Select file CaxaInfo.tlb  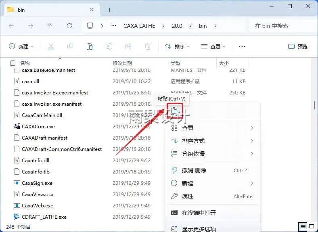(x=36, y=172)
